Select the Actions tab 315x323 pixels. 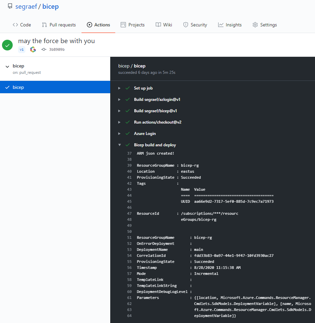pos(98,25)
